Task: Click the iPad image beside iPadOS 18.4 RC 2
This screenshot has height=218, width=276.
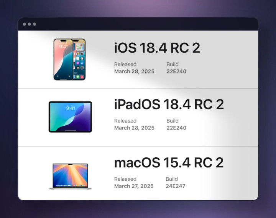Action: [70, 116]
